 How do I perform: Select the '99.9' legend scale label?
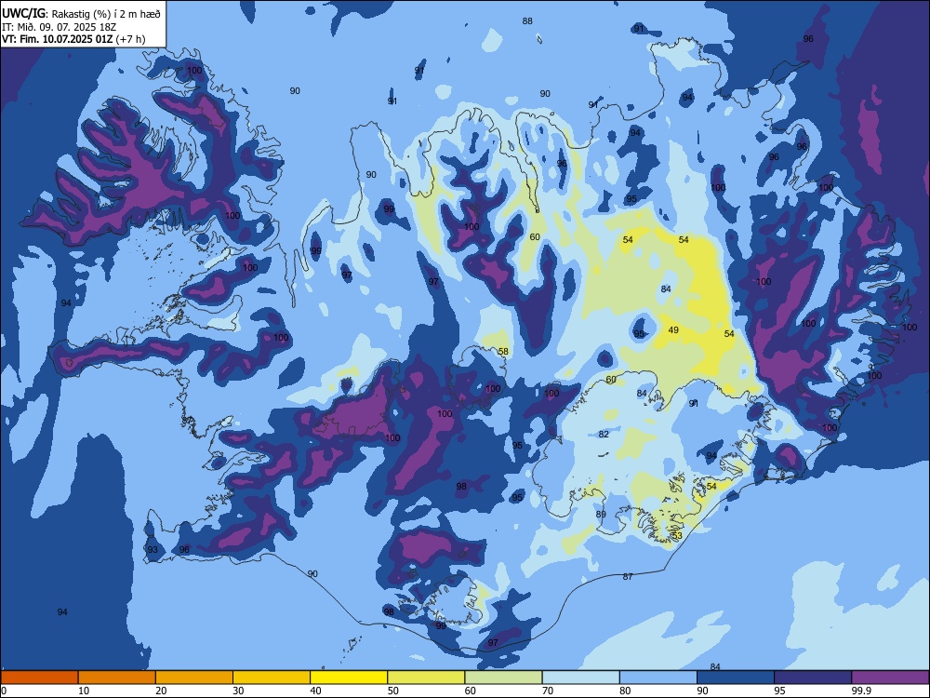[861, 691]
